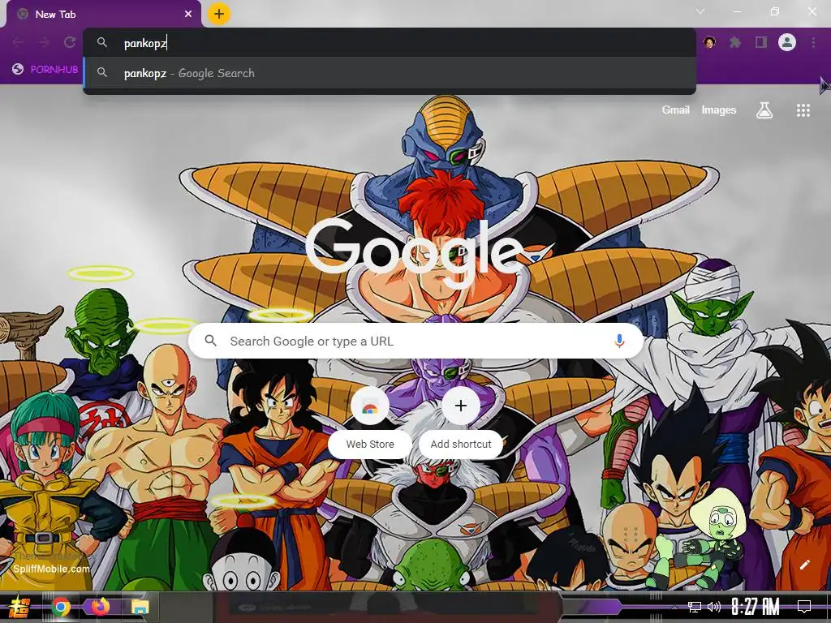Click the pinned extension avatar icon
This screenshot has height=623, width=831.
709,42
